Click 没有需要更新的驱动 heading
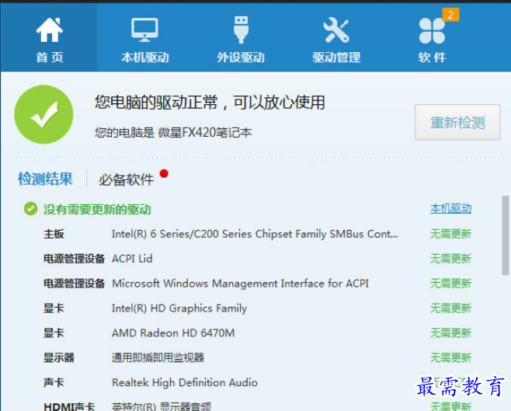 click(97, 209)
